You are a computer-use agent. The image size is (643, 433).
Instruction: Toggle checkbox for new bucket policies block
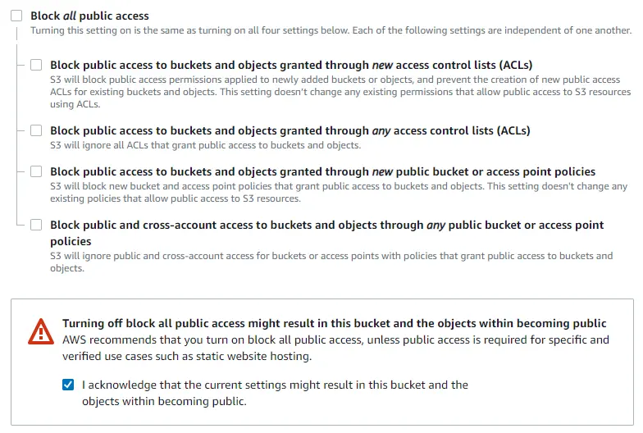(36, 171)
